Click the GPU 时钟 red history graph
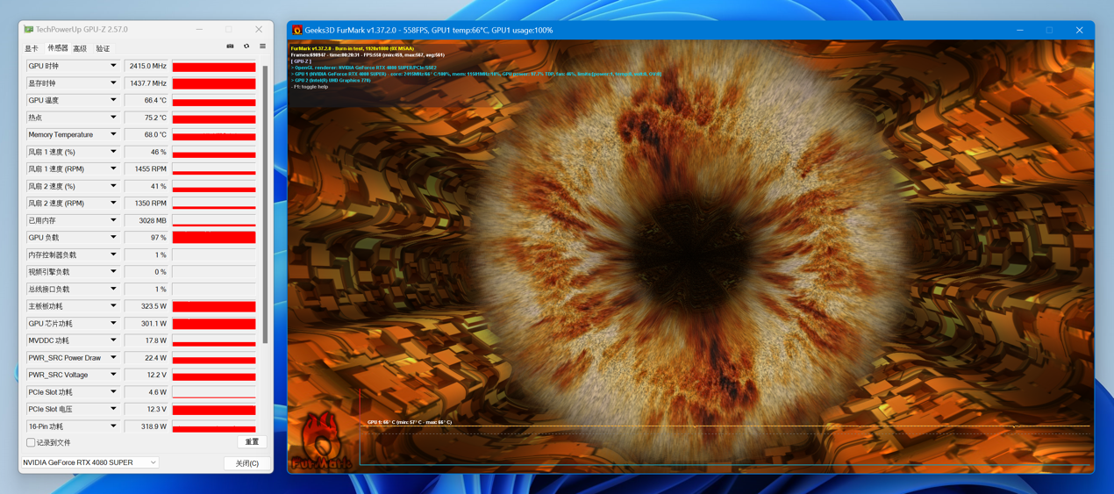Screen dimensions: 1114x494 (x=214, y=66)
